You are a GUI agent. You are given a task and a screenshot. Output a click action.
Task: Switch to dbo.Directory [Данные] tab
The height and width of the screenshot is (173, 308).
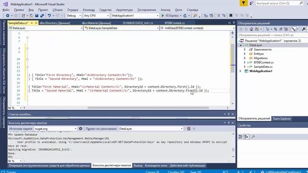pos(55,23)
